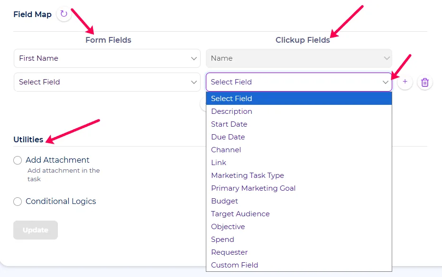Enable the Add Attachment radio option
Viewport: 442px width, 277px height.
(18, 160)
